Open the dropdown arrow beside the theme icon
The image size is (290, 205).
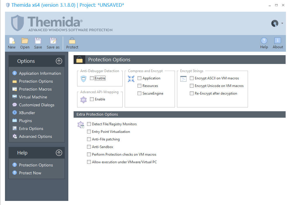coord(282,23)
